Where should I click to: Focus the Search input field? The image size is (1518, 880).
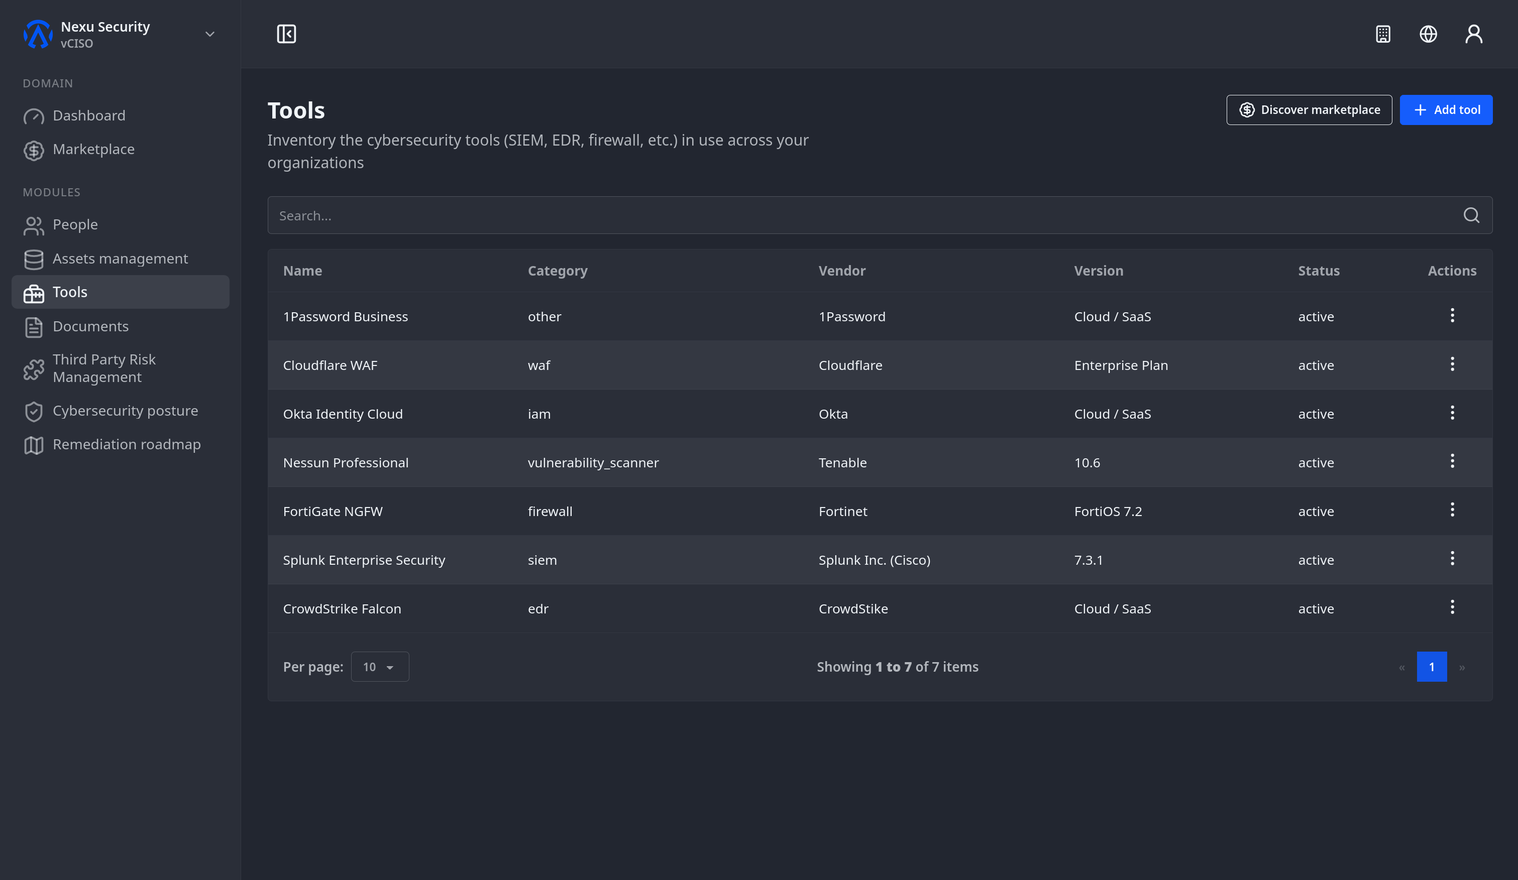point(880,215)
